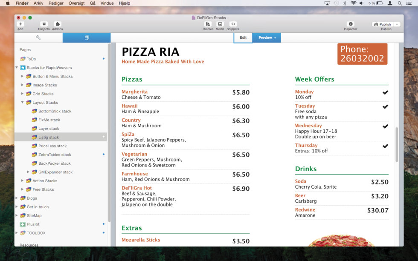Switch to the wrench settings sidebar tab
Screen dimensions: 418x261
click(38, 37)
